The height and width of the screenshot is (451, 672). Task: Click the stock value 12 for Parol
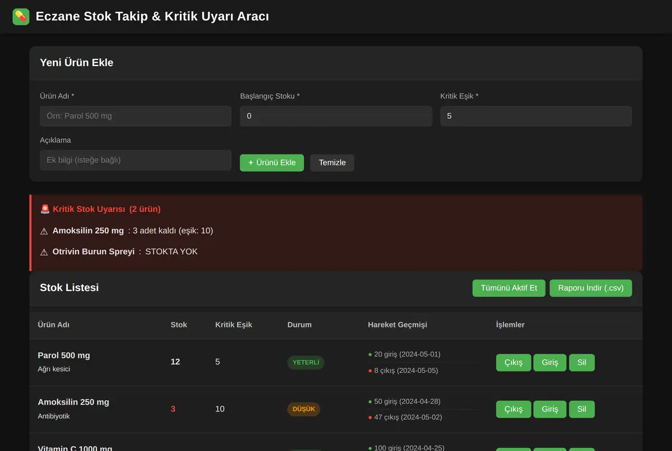175,362
